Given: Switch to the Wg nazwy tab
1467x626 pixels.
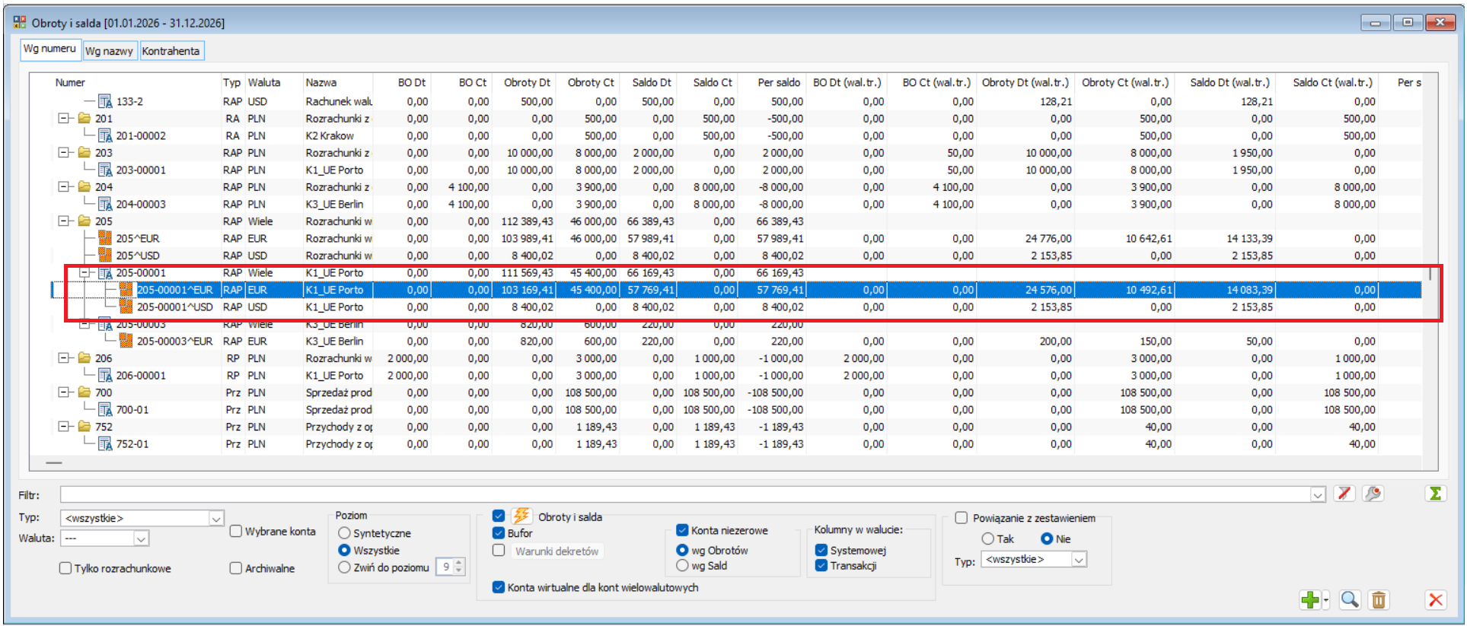Looking at the screenshot, I should tap(109, 51).
